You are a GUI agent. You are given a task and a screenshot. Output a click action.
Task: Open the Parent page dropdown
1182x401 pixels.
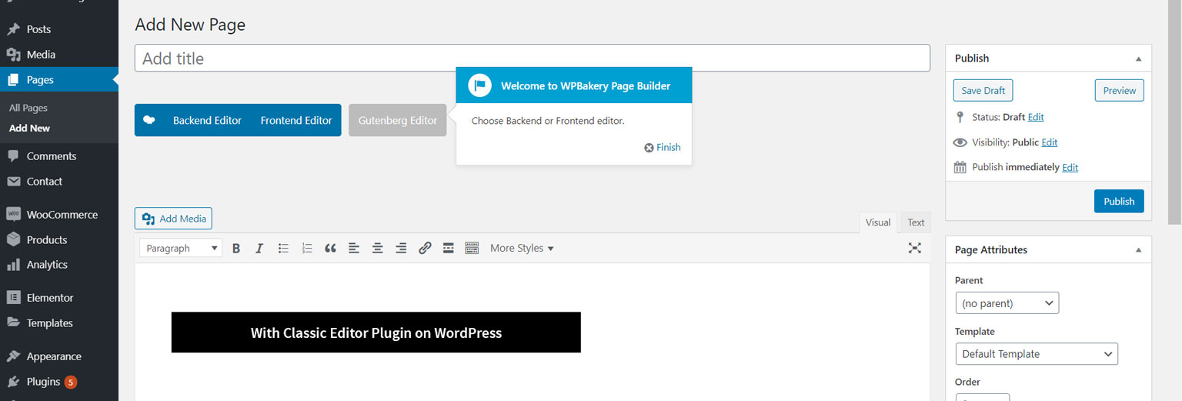coord(1007,303)
